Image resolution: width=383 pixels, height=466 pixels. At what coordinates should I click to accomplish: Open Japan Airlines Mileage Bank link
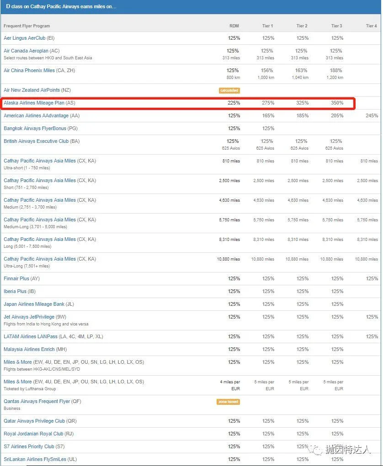(x=34, y=304)
